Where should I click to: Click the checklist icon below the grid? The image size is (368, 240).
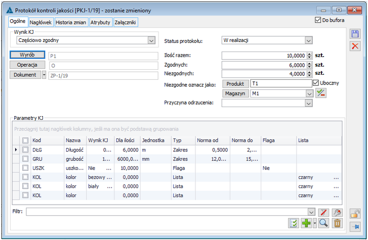294,223
